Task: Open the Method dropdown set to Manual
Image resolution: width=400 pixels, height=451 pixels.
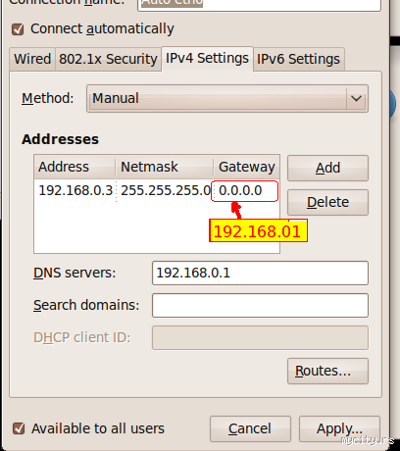Action: (227, 98)
